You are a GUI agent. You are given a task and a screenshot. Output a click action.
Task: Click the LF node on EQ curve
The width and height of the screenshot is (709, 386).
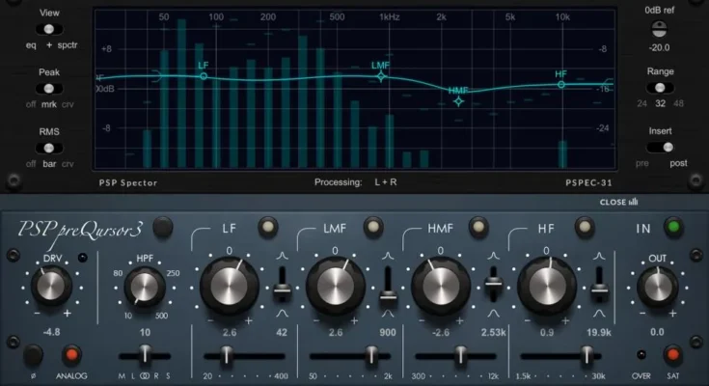click(x=204, y=76)
